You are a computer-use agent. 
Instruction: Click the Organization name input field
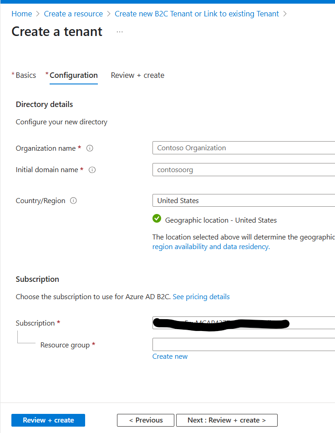tap(244, 148)
